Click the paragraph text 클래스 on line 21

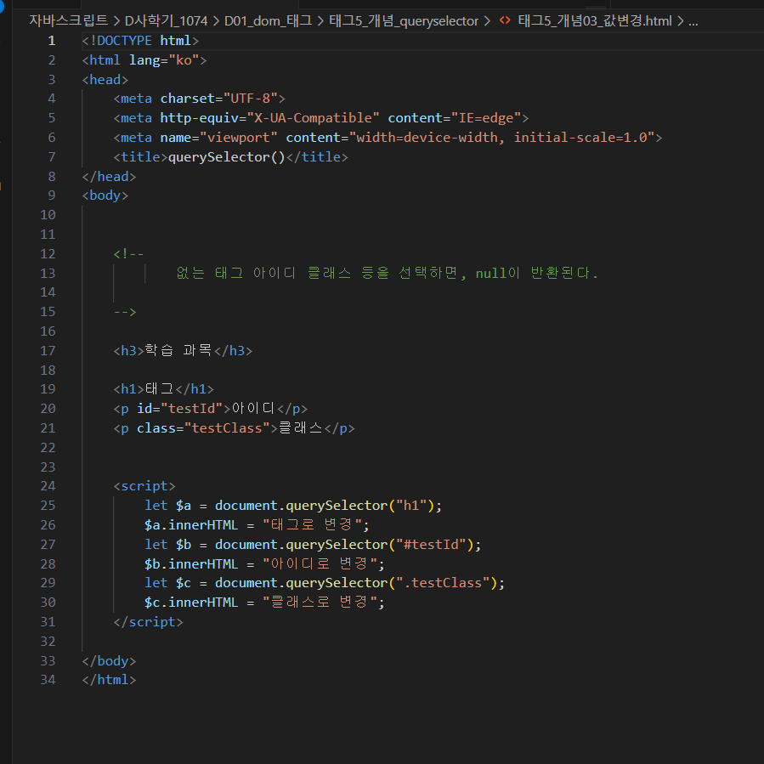300,427
